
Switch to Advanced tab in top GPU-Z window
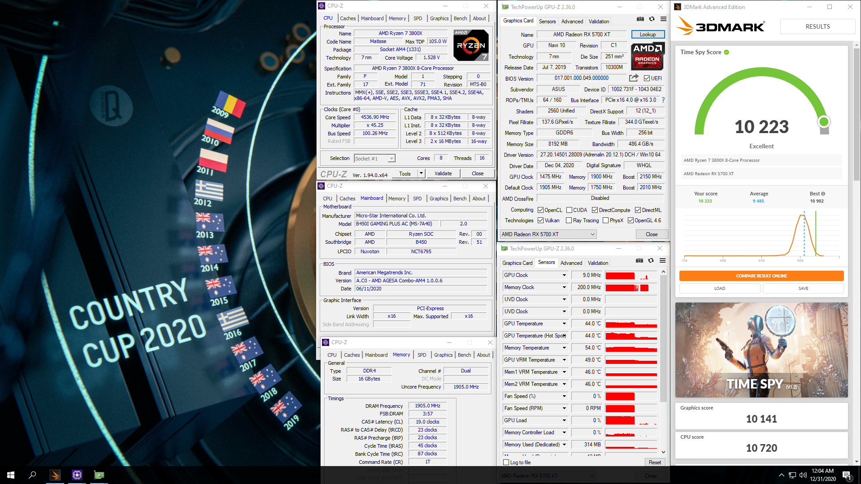click(572, 22)
